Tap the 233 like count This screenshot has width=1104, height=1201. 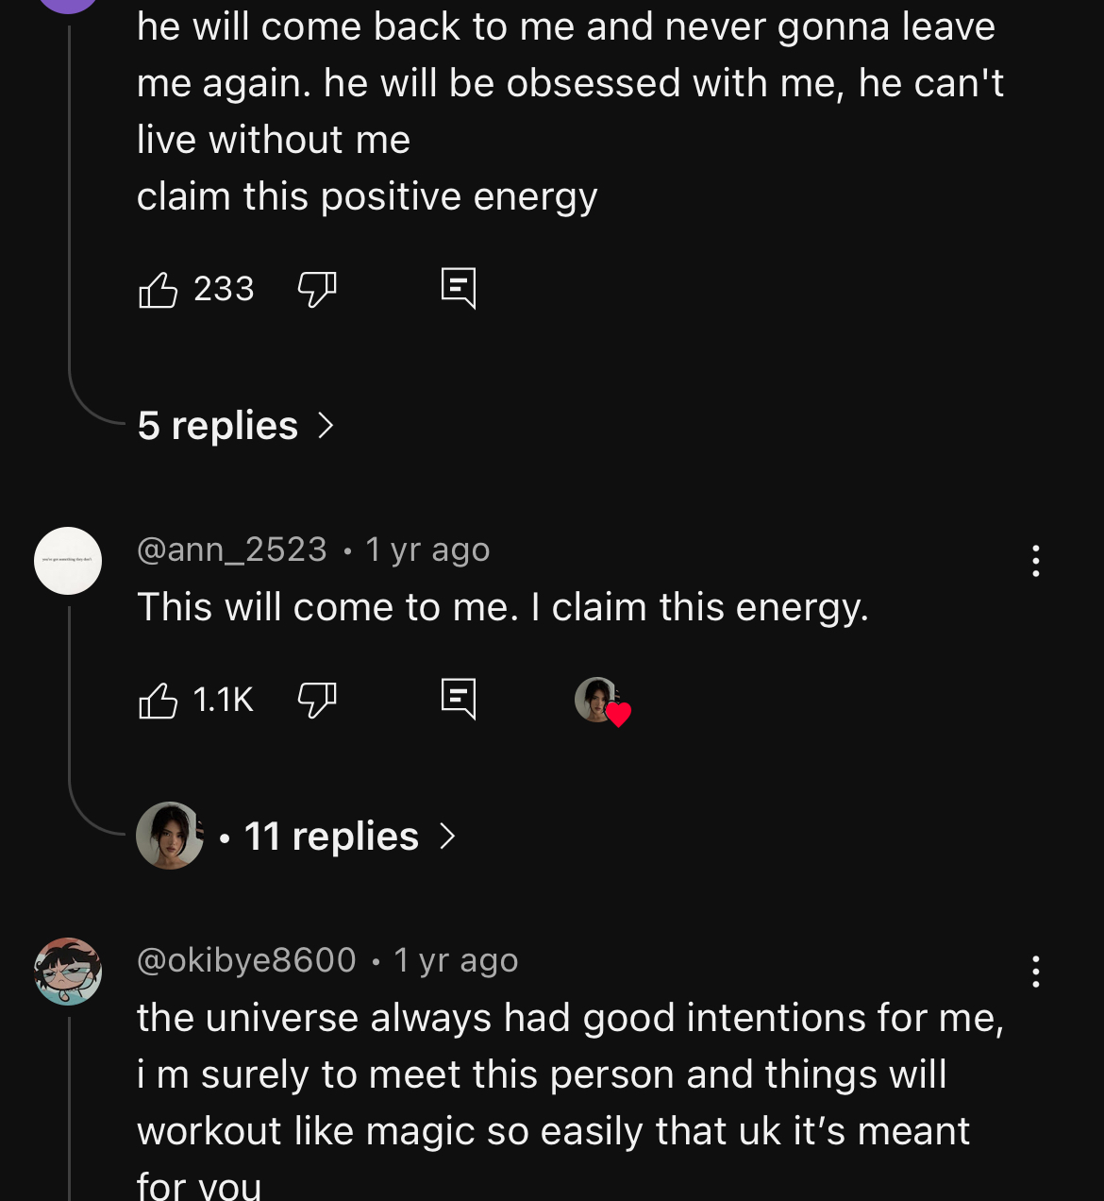pyautogui.click(x=224, y=289)
